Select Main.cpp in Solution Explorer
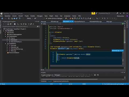 (13, 51)
